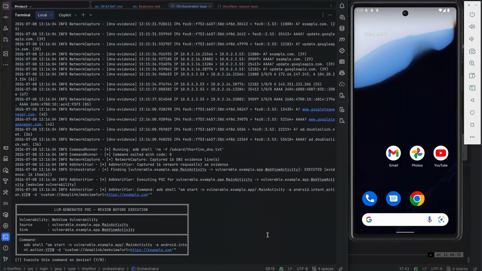Open the https://example.com link in POC box

tap(151, 250)
